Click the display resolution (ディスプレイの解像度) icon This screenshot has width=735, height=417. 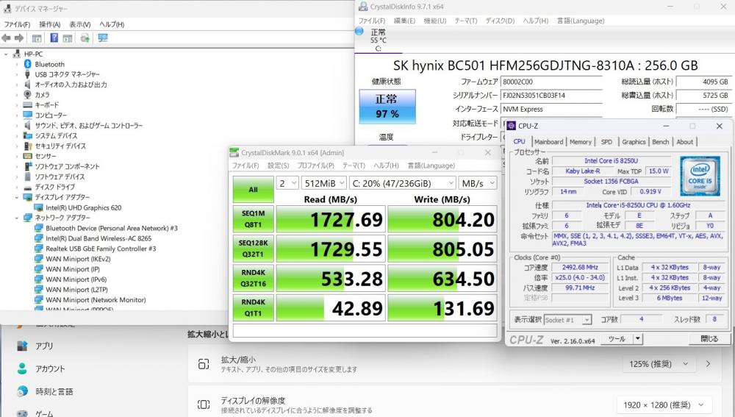click(x=204, y=404)
